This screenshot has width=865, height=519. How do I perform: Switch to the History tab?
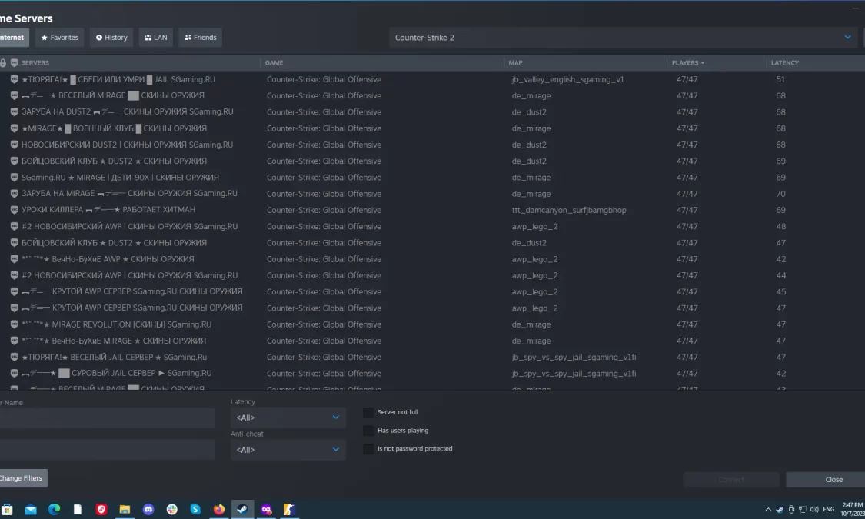pos(111,38)
